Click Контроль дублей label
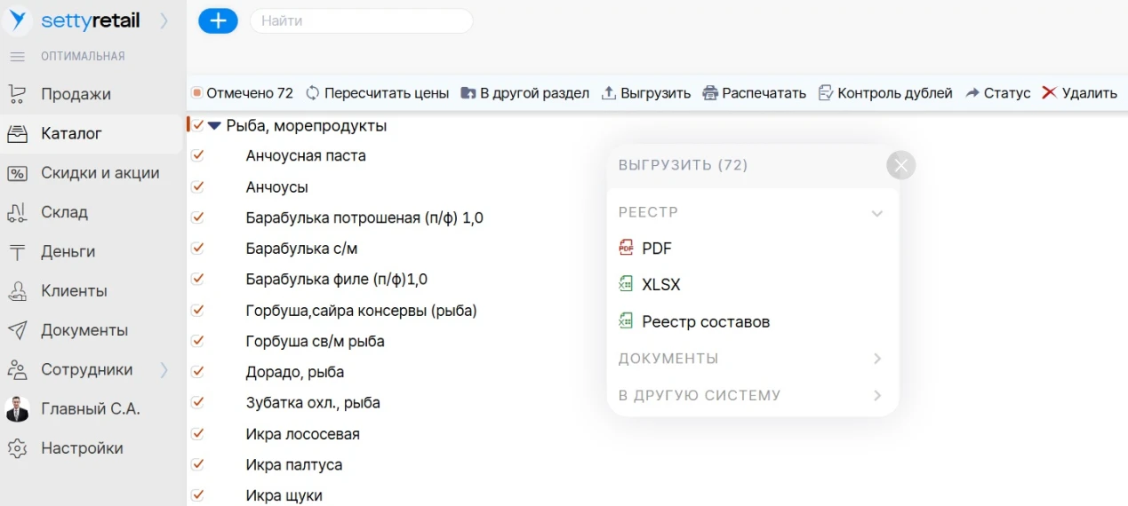Viewport: 1128px width, 506px height. (895, 93)
